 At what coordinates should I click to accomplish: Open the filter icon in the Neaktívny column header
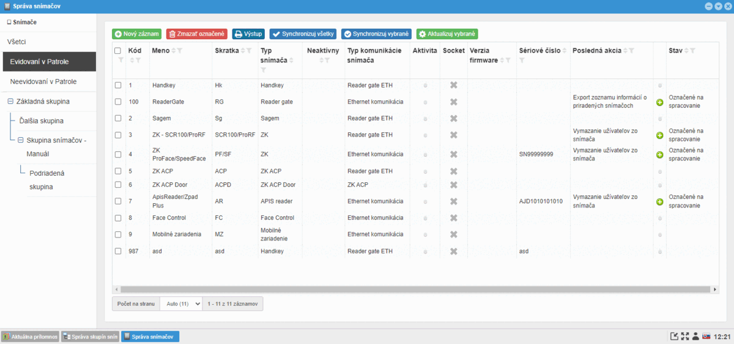(327, 60)
